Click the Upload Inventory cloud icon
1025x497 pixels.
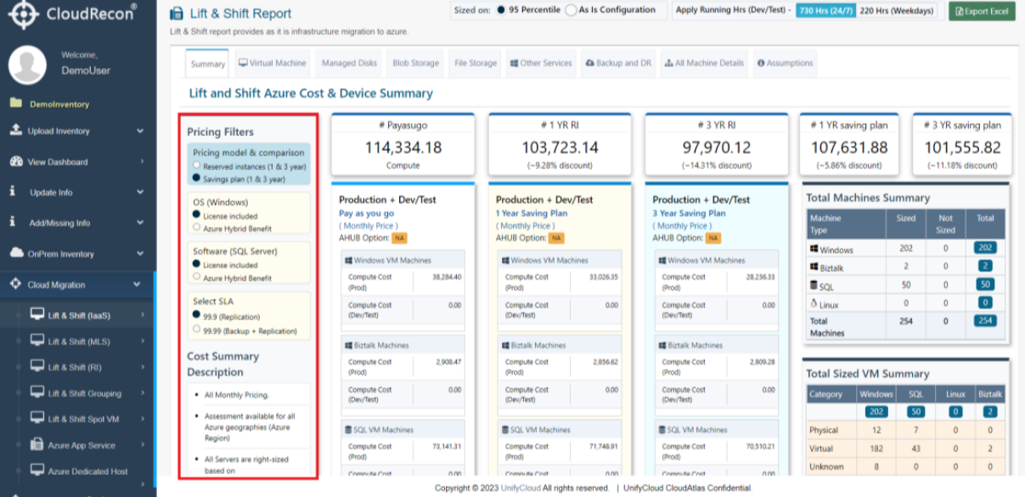pyautogui.click(x=15, y=131)
